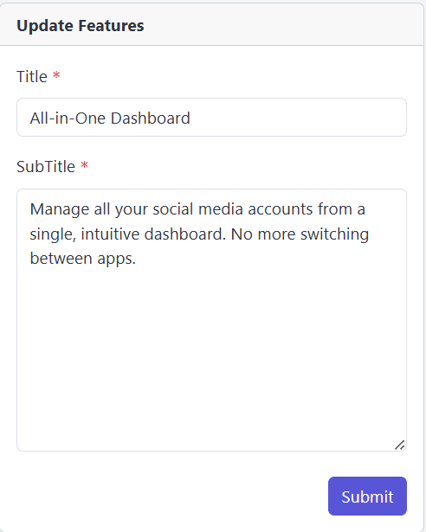Click the word "Dashboard" in Title field
The height and width of the screenshot is (532, 426).
click(x=150, y=118)
